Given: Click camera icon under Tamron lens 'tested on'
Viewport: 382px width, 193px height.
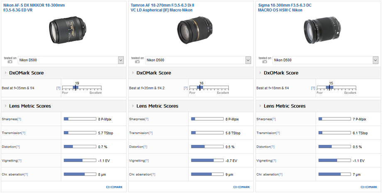Looking at the screenshot, I should tap(137, 62).
